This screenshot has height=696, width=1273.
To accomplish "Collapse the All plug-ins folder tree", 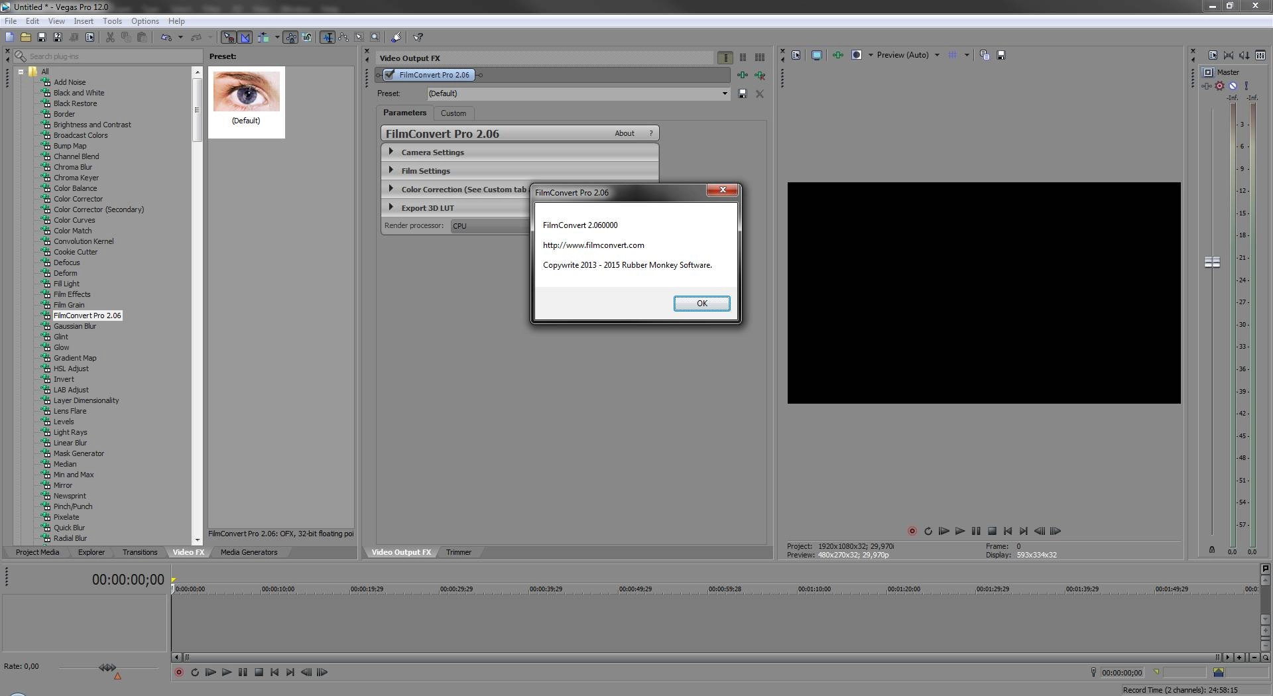I will (x=21, y=72).
